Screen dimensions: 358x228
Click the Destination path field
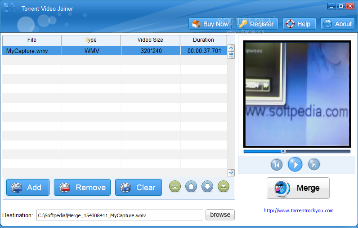[120, 215]
